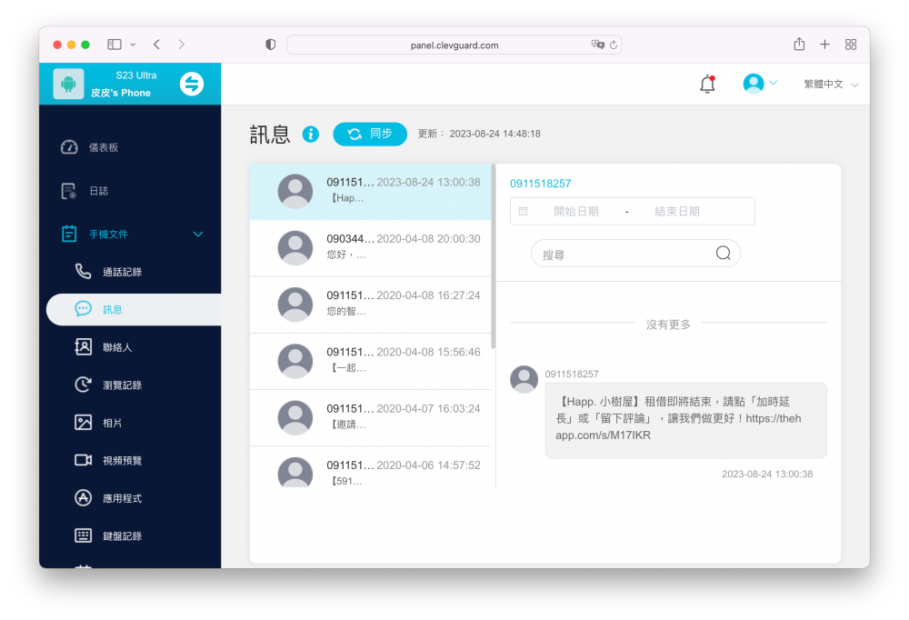The height and width of the screenshot is (620, 909).
Task: Click the magnifier icon in search box
Action: coord(724,254)
